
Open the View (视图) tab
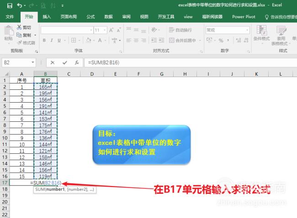(144, 16)
